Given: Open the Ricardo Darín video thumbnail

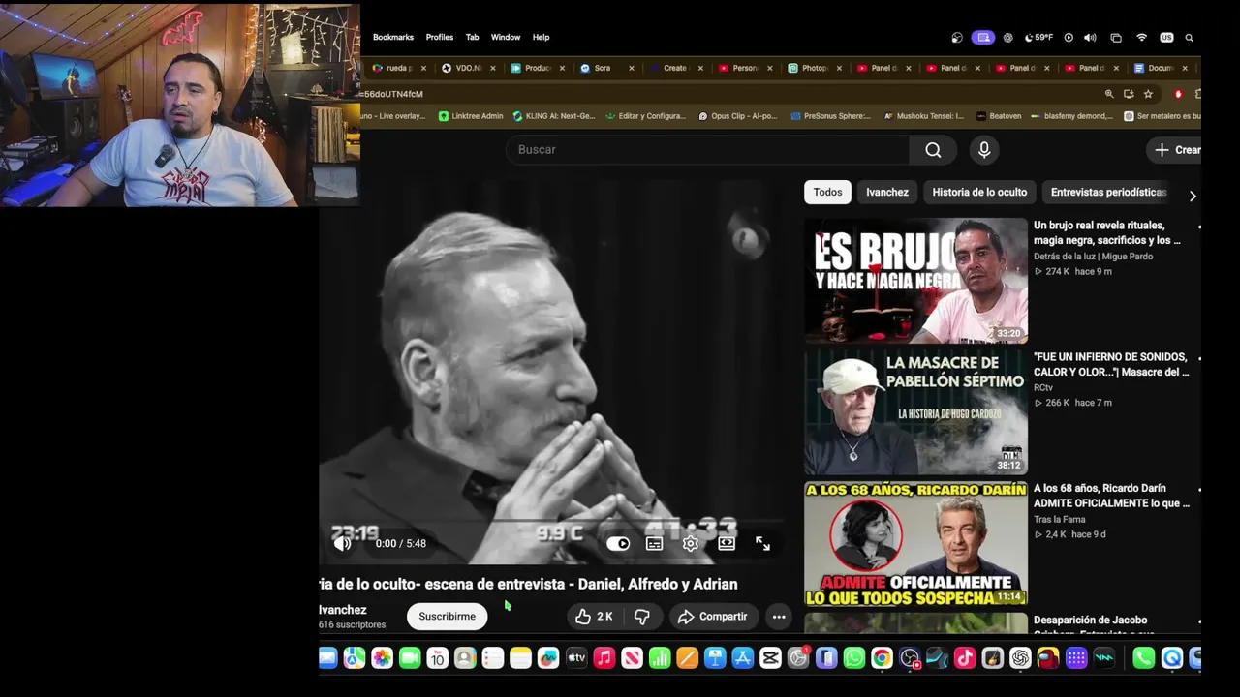Looking at the screenshot, I should pos(915,544).
